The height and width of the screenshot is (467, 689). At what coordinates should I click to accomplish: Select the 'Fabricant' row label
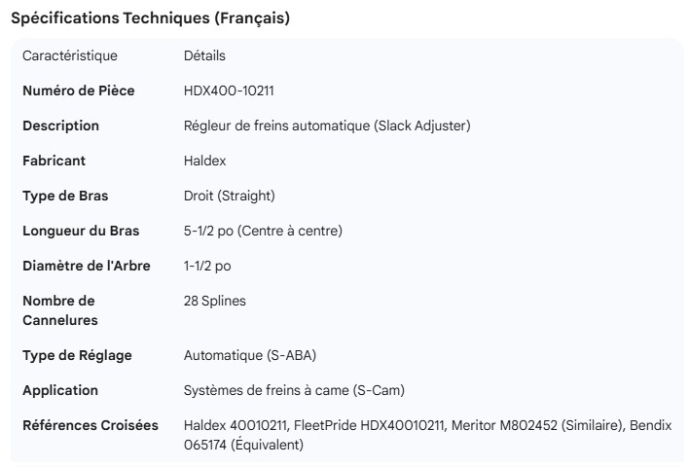54,161
